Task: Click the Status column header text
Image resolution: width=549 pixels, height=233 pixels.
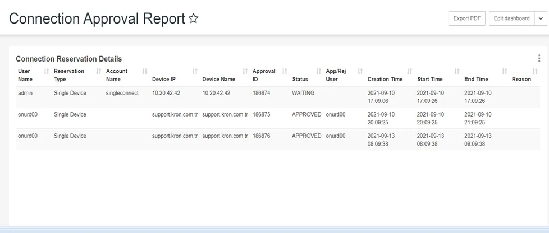Action: (x=300, y=80)
